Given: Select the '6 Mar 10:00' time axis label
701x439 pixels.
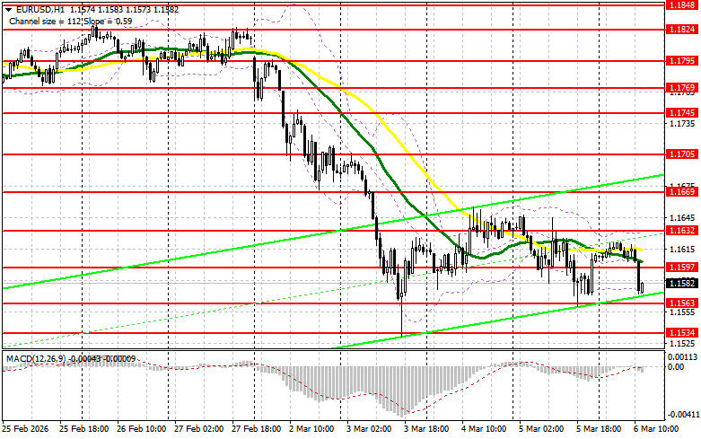Looking at the screenshot, I should (656, 429).
